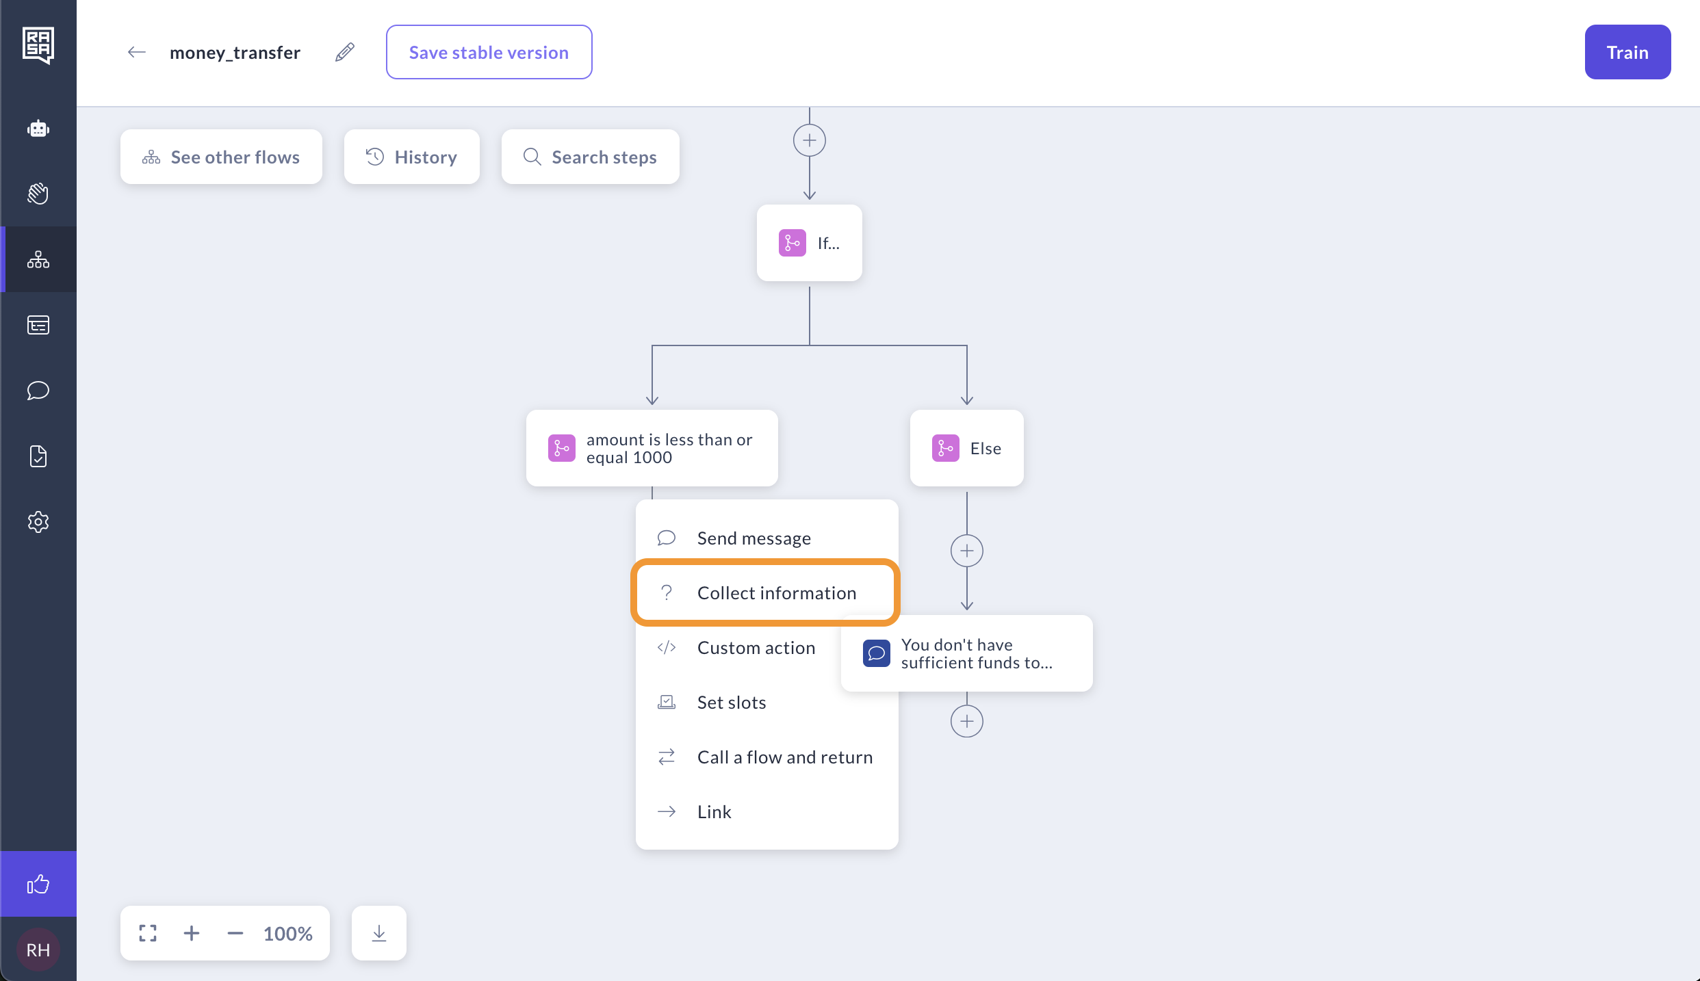Add step below the Else branch

click(x=966, y=551)
